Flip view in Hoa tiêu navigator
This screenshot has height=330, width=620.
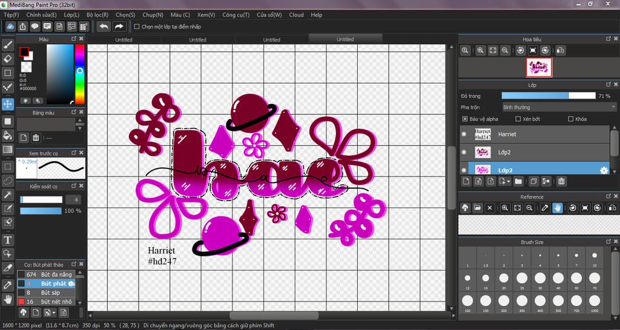(x=560, y=51)
